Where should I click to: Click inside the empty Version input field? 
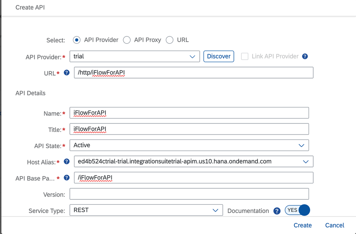189,194
